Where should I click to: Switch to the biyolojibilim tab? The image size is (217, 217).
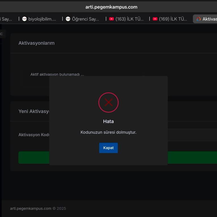[x=42, y=19]
